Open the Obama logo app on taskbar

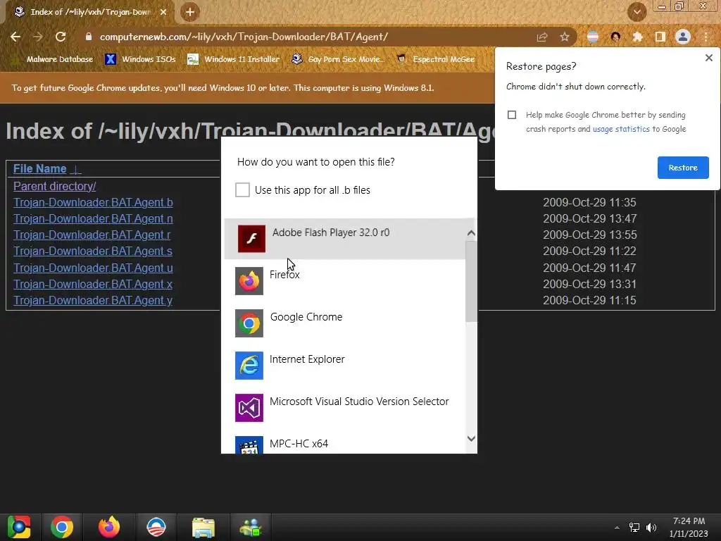click(x=156, y=527)
